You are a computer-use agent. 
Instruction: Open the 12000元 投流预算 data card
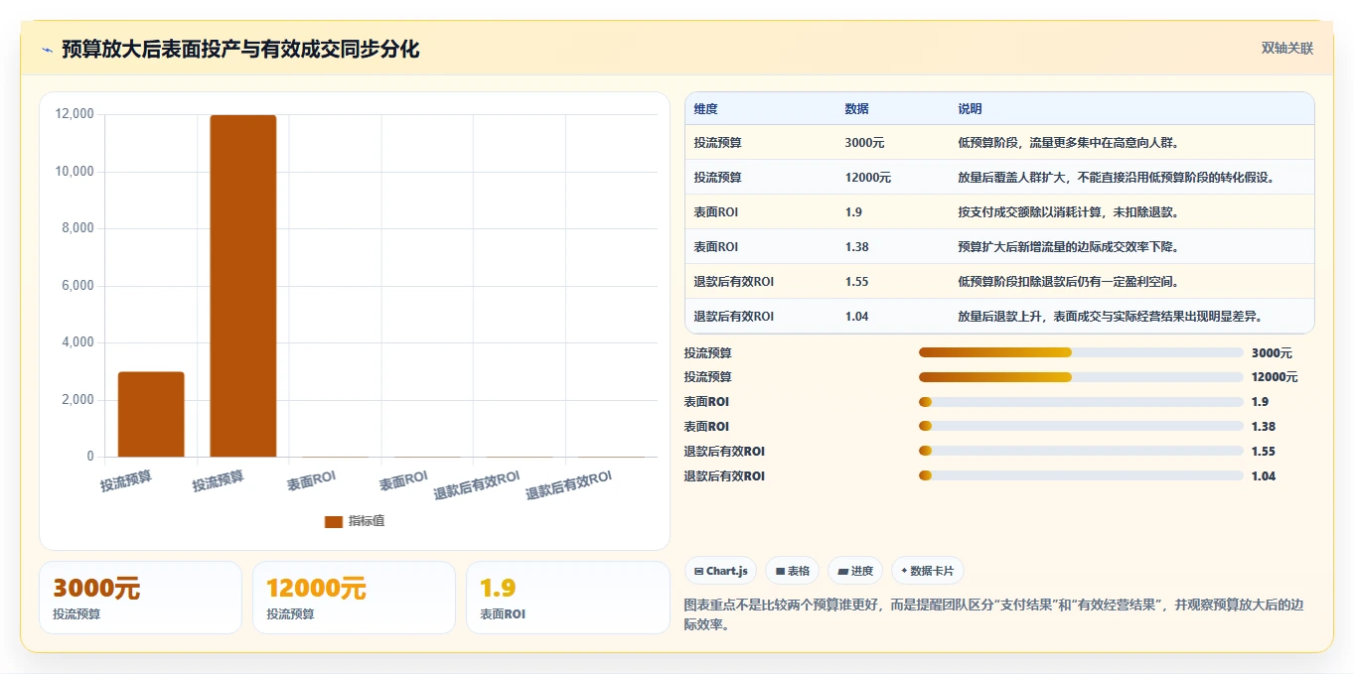[x=354, y=598]
